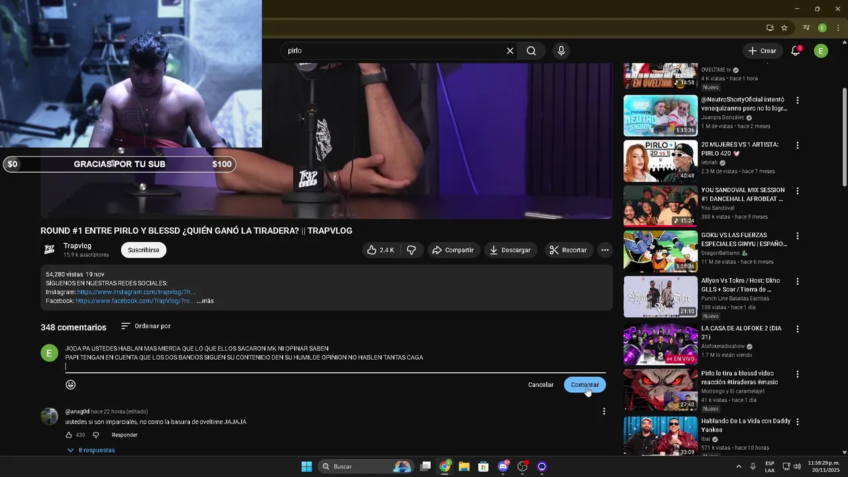Cancel the comment with Cancelar

[541, 385]
